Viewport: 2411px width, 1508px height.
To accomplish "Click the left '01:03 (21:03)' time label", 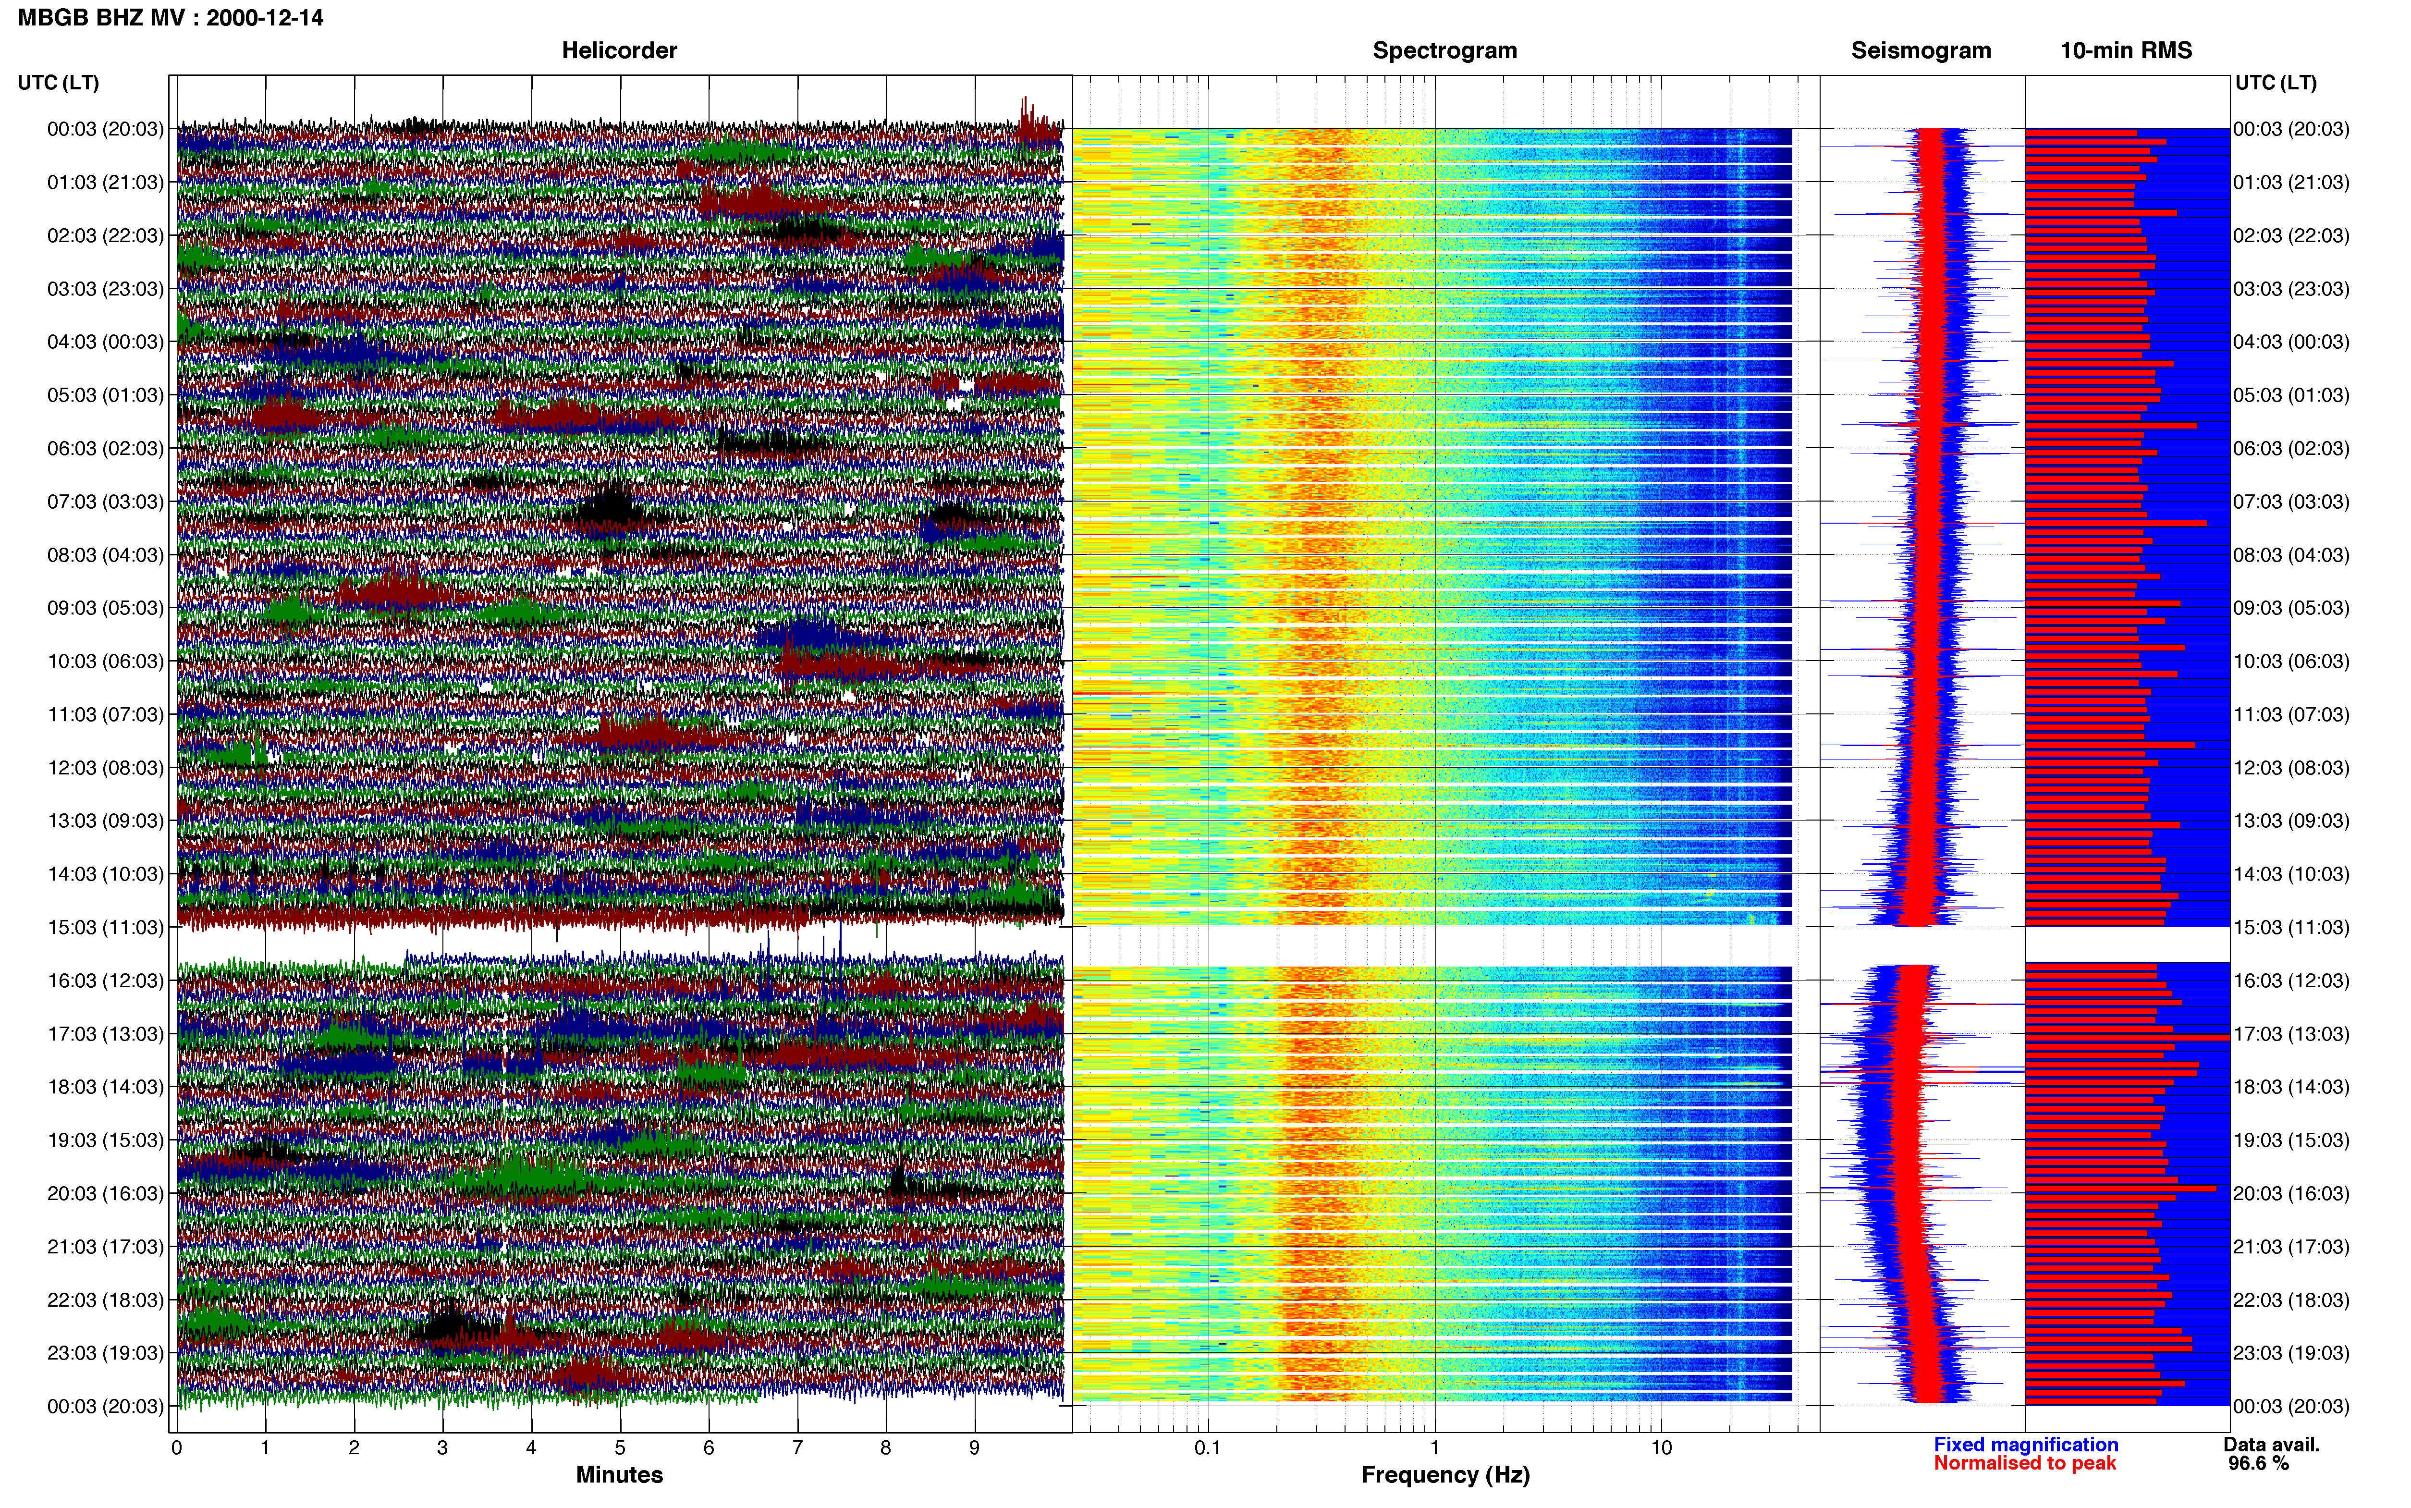I will [x=105, y=183].
